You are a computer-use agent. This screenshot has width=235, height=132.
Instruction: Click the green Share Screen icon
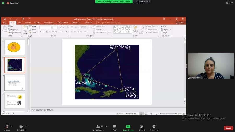point(128,127)
